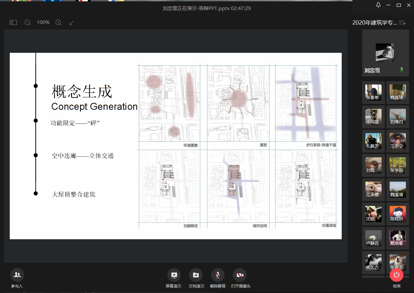Click the shrink view arrow icon
The height and width of the screenshot is (293, 414).
(72, 23)
